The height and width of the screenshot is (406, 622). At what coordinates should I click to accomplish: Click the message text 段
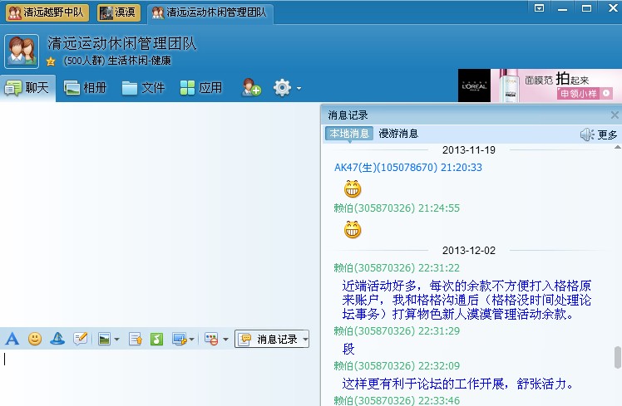[348, 349]
